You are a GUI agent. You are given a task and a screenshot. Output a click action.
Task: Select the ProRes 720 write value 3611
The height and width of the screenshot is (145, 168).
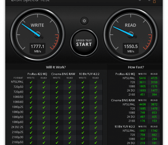[x=143, y=82]
